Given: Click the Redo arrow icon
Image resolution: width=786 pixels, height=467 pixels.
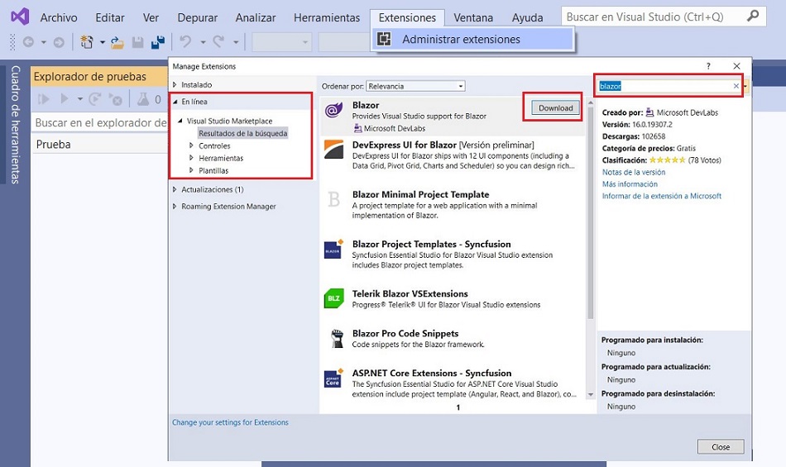Looking at the screenshot, I should [218, 41].
